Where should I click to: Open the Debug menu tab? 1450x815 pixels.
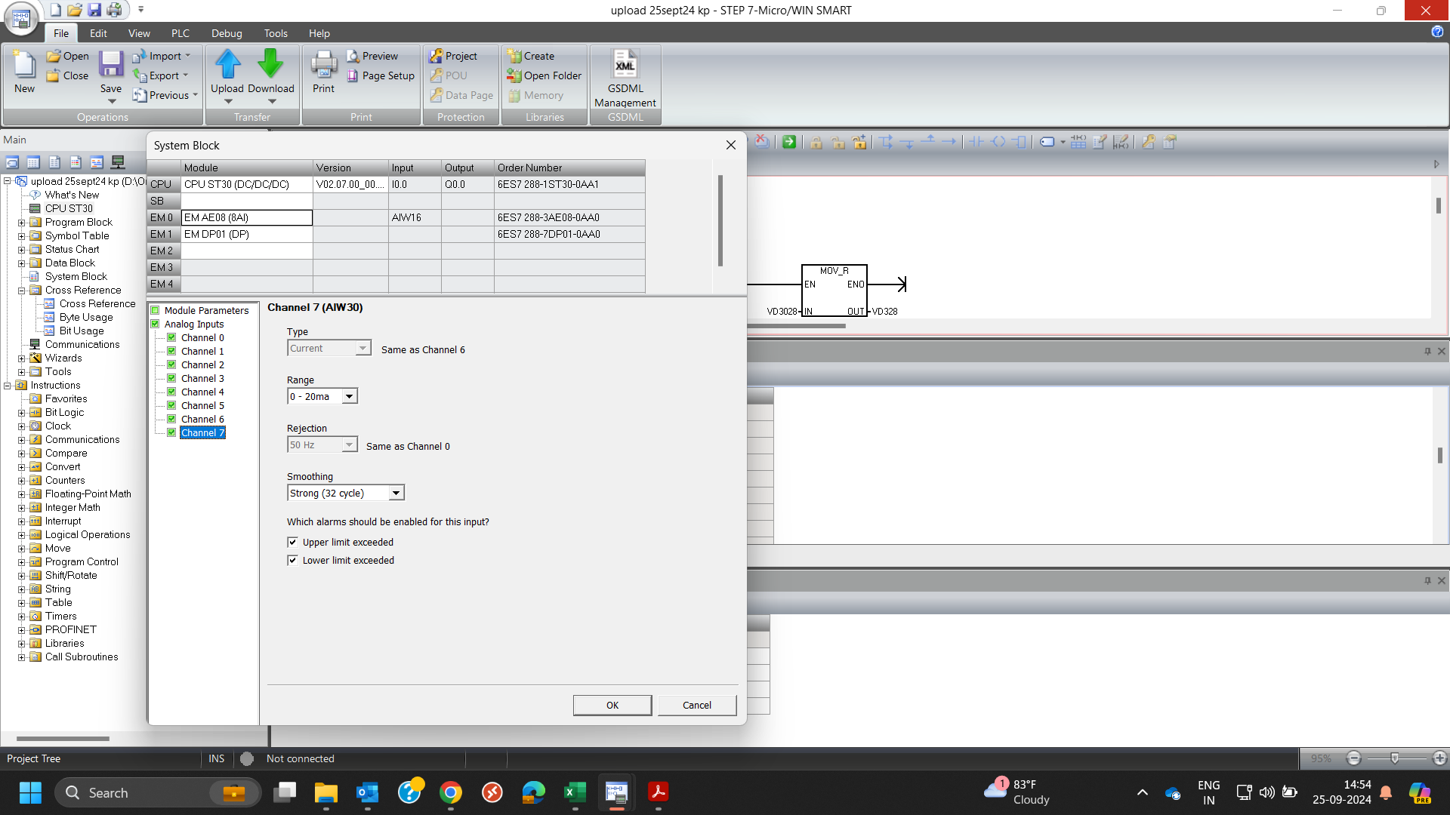click(x=227, y=33)
